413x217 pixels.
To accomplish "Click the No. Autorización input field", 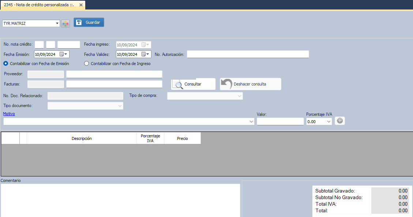I will (x=248, y=54).
